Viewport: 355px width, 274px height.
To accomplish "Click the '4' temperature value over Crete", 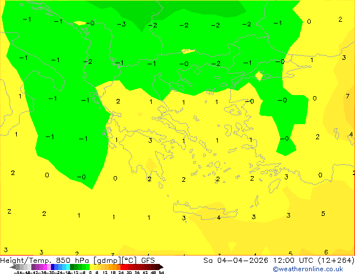I will [219, 218].
